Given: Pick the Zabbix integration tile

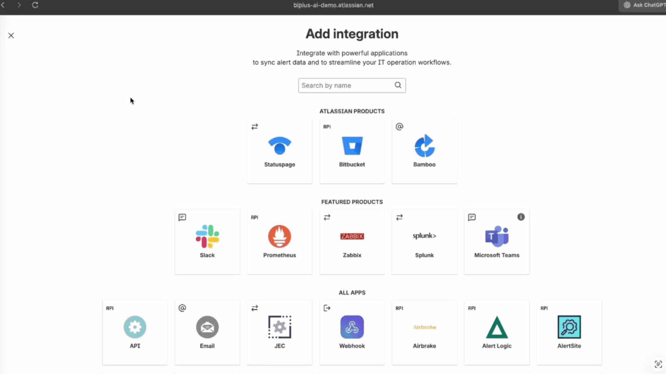Looking at the screenshot, I should [x=352, y=242].
